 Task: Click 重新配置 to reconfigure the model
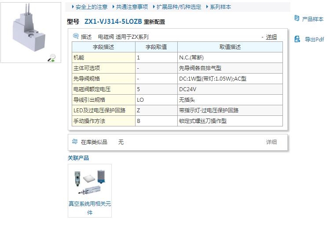coord(154,22)
